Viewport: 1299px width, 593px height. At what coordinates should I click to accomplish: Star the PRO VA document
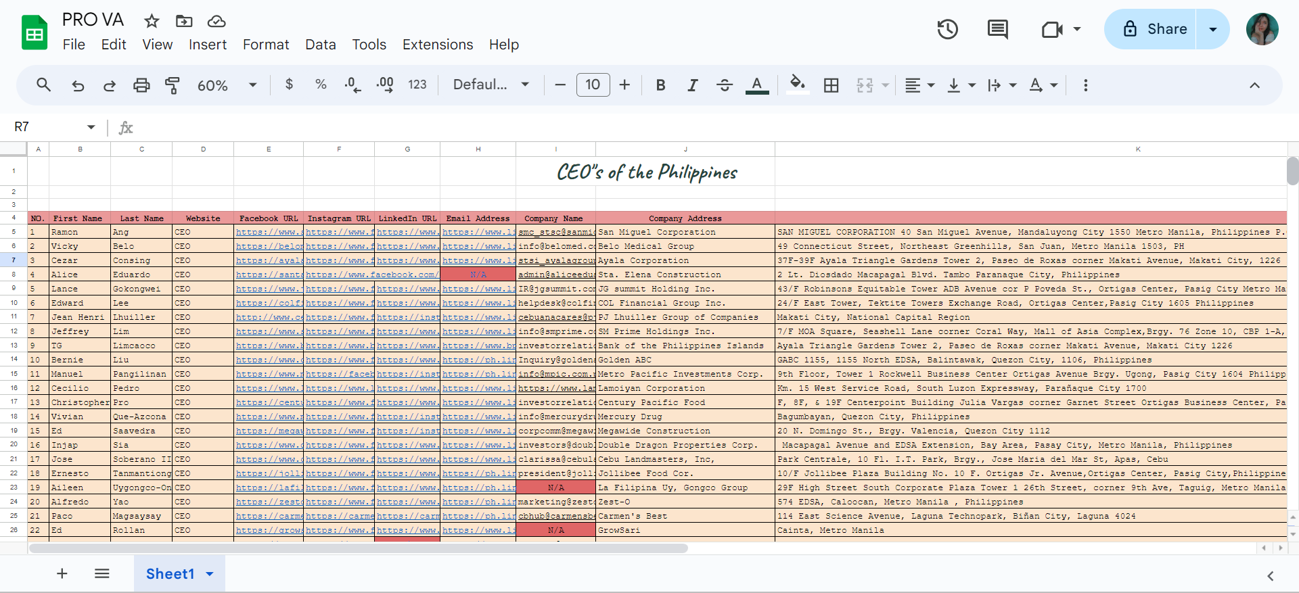[152, 21]
